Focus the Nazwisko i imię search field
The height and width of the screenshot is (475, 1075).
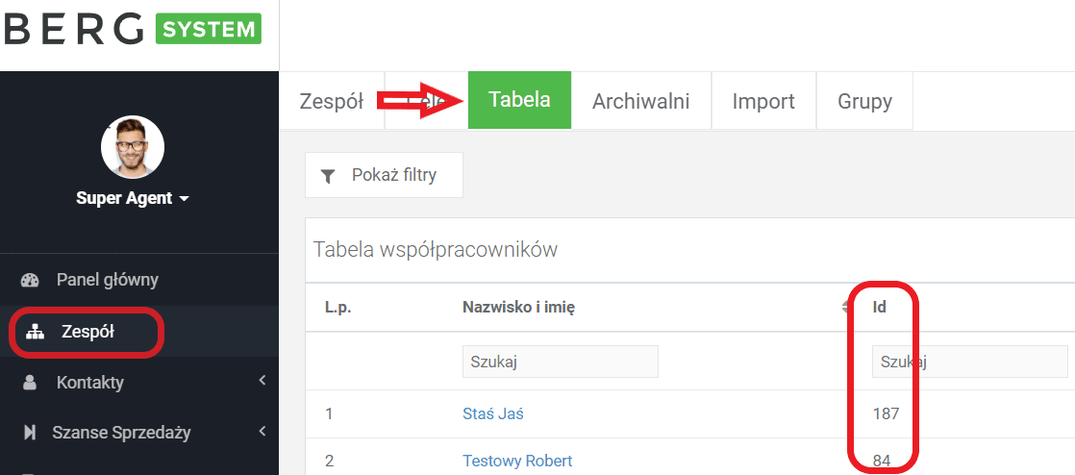coord(561,362)
